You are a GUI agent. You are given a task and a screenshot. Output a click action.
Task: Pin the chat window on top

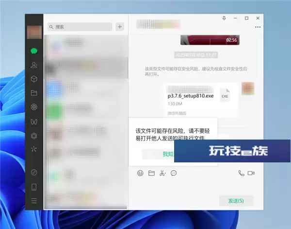[x=224, y=18]
